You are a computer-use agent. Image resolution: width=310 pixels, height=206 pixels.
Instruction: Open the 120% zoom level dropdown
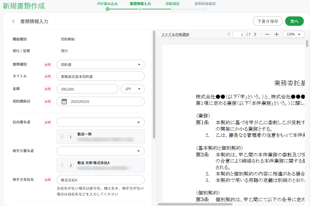(x=293, y=34)
